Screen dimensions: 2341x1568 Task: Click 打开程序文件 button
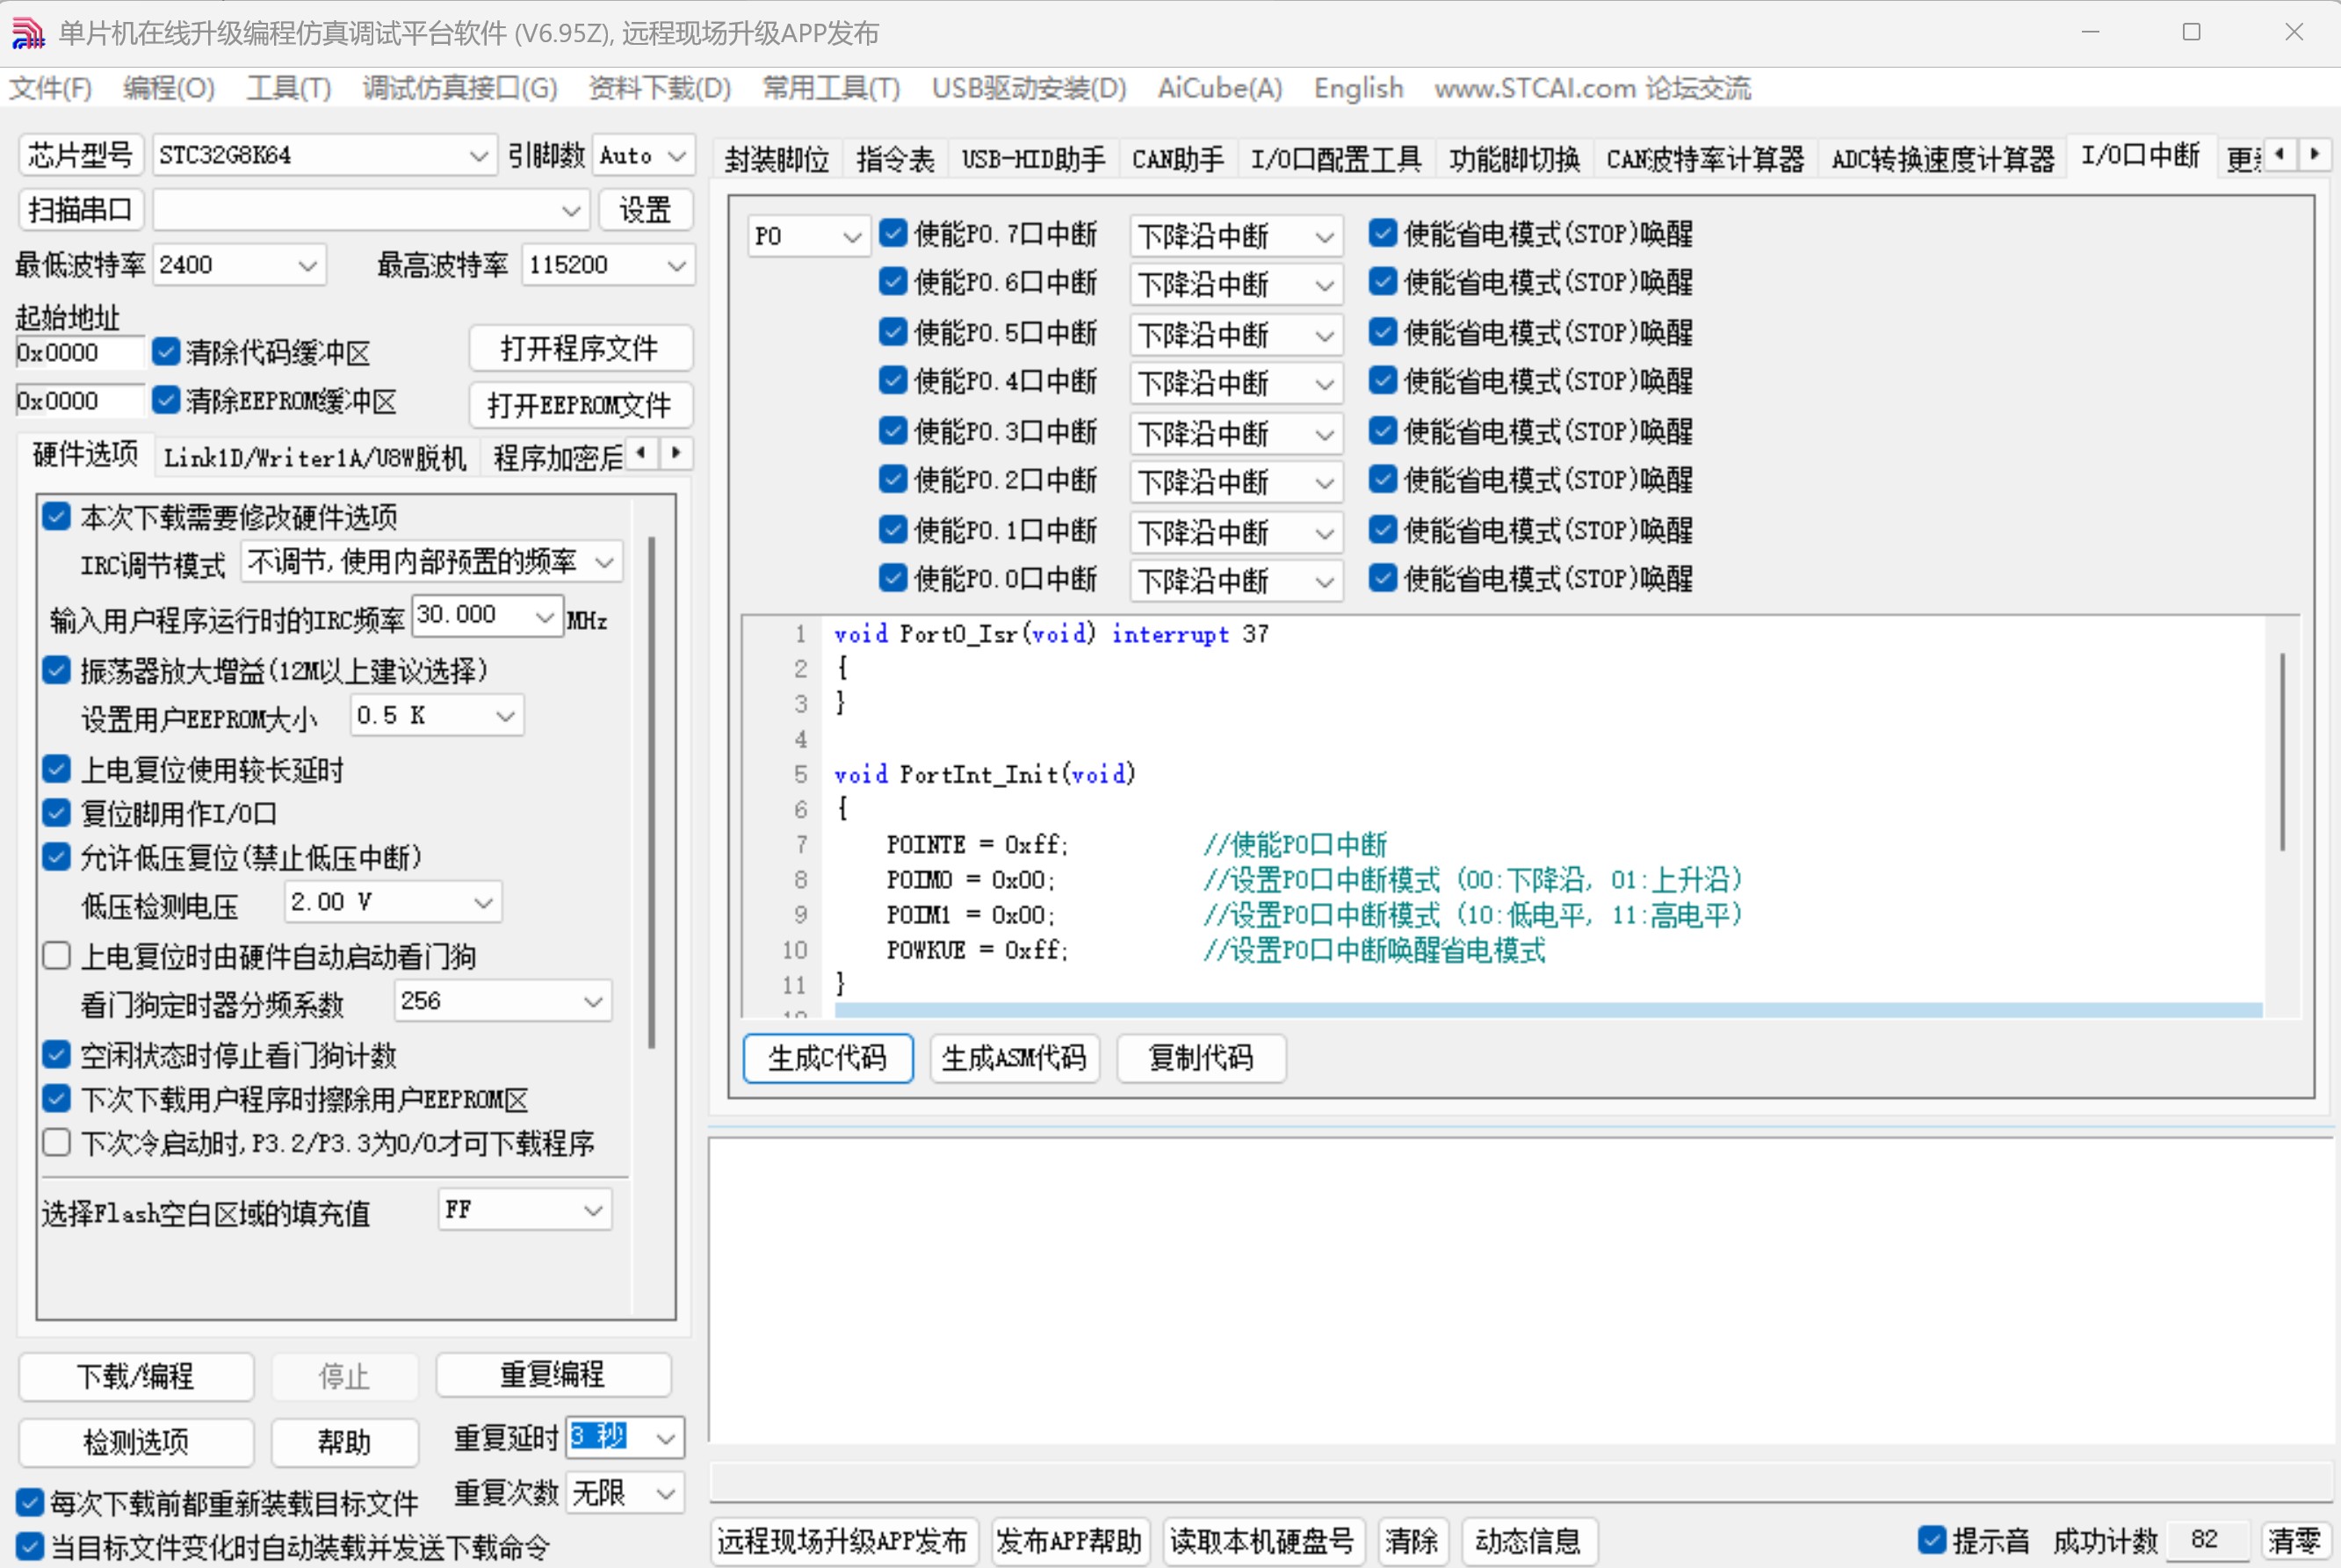click(x=580, y=348)
